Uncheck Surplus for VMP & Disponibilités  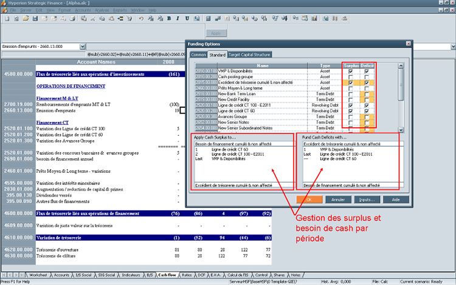[x=350, y=72]
